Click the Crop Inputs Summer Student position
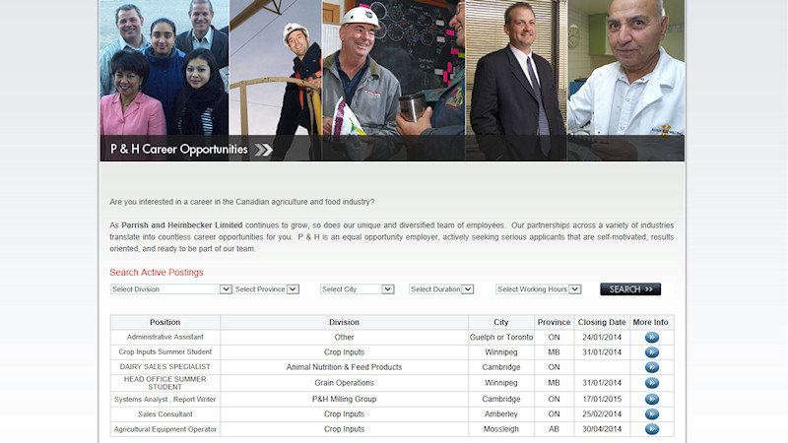 click(164, 352)
